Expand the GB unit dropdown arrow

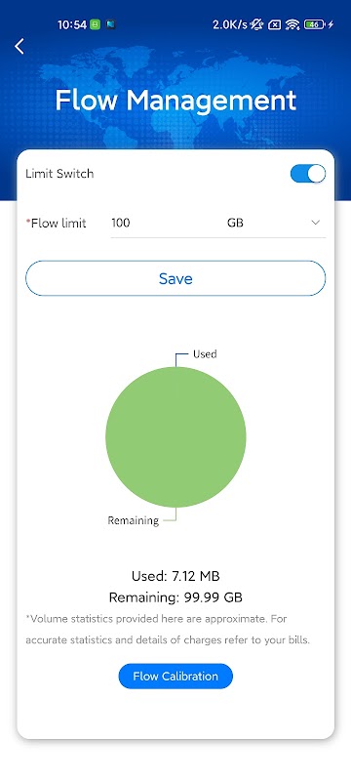(x=315, y=223)
